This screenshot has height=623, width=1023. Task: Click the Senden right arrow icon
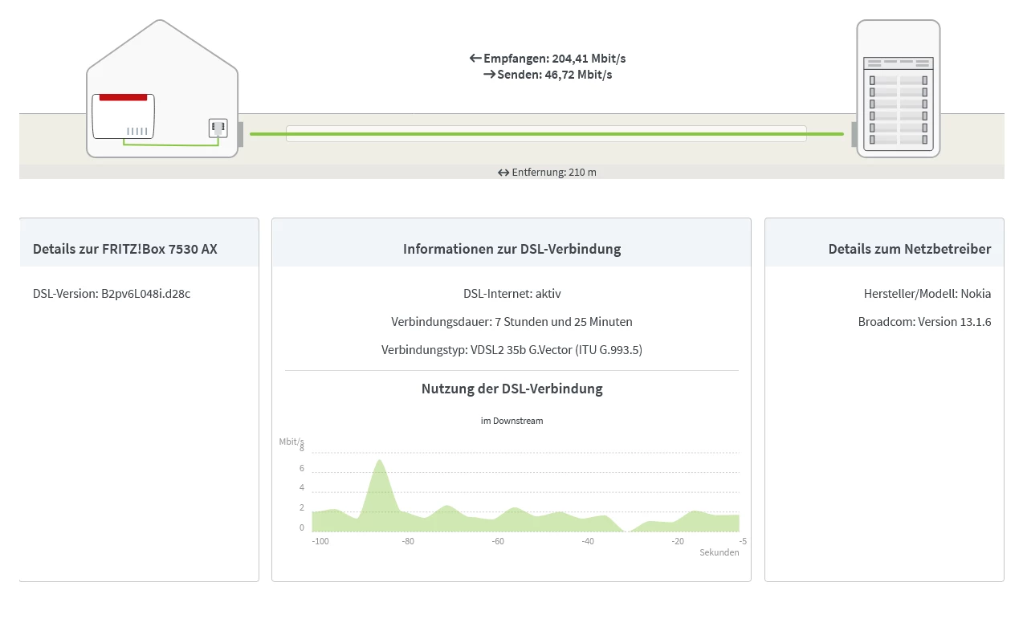click(489, 75)
